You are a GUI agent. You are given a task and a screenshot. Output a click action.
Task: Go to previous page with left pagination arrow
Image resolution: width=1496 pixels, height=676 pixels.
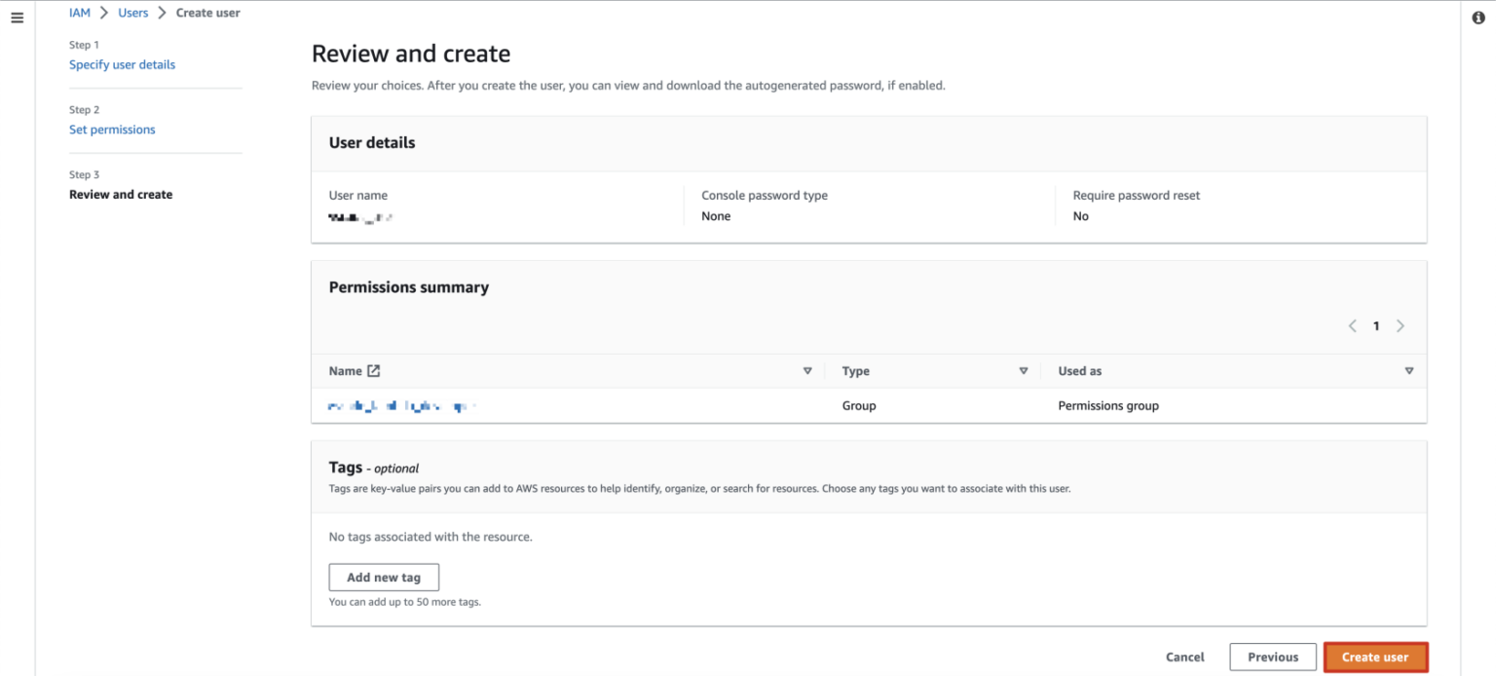[1352, 325]
